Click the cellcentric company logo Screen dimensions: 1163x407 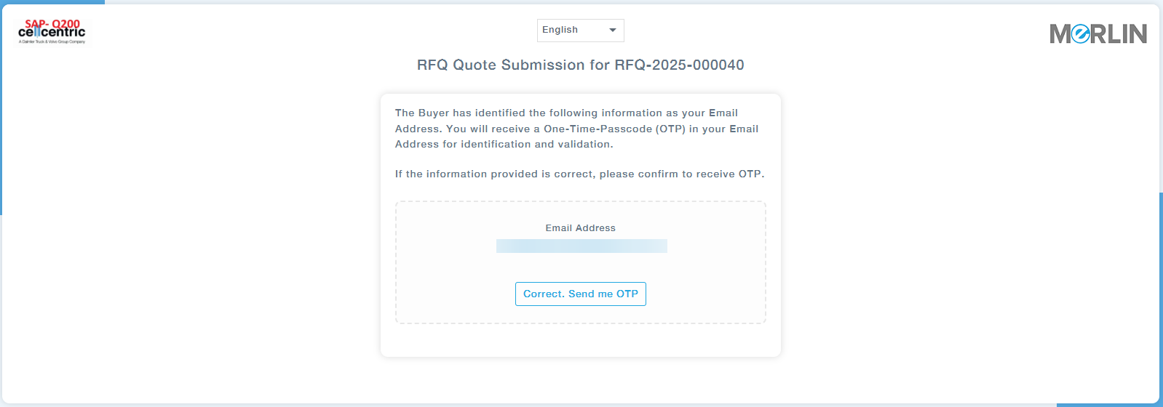[51, 33]
